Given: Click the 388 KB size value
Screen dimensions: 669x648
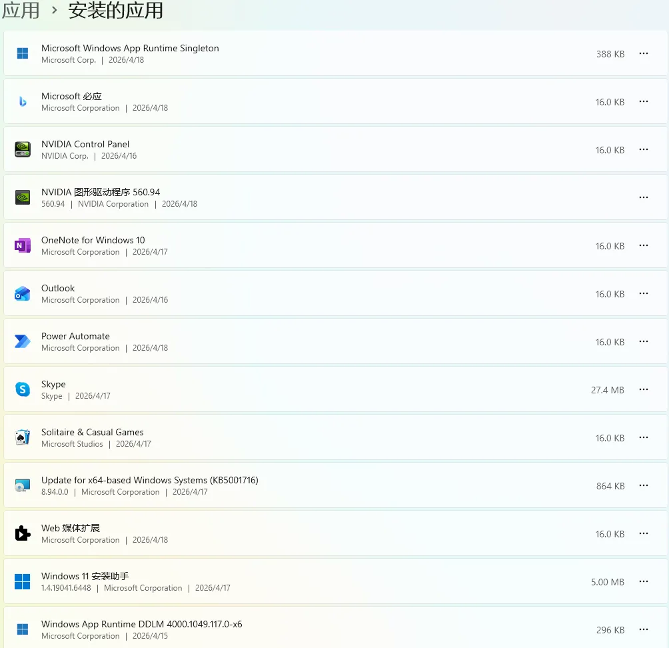Looking at the screenshot, I should pos(610,54).
